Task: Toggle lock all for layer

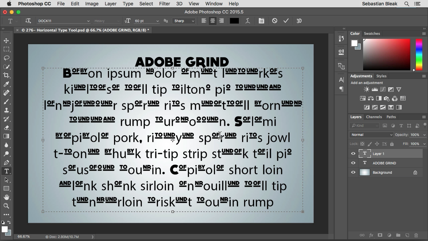Action: point(392,144)
